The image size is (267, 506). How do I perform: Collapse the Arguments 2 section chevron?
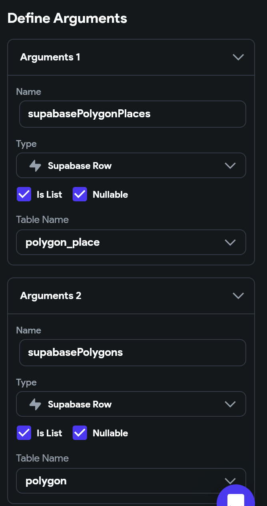point(238,296)
